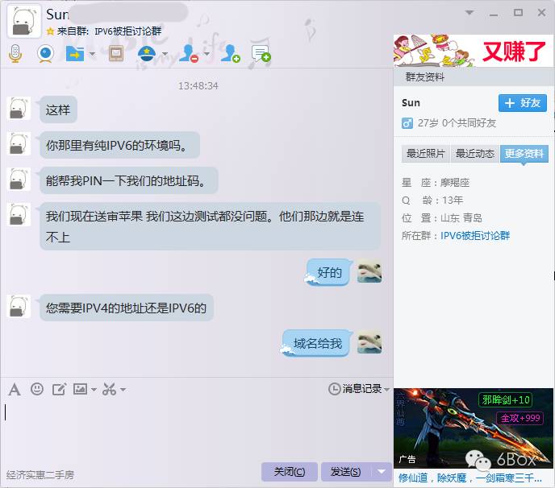Click Sun's avatar beside 您需要IPV4 message
The width and height of the screenshot is (555, 488).
[19, 306]
